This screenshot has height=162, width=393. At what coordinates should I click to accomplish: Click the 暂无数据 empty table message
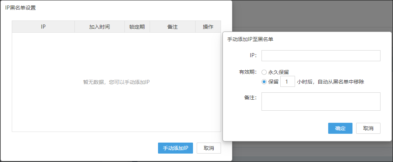pos(116,82)
